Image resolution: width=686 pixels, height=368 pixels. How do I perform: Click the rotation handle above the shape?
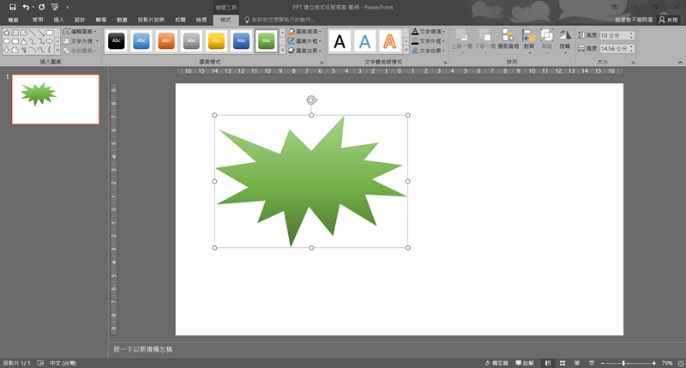(311, 100)
